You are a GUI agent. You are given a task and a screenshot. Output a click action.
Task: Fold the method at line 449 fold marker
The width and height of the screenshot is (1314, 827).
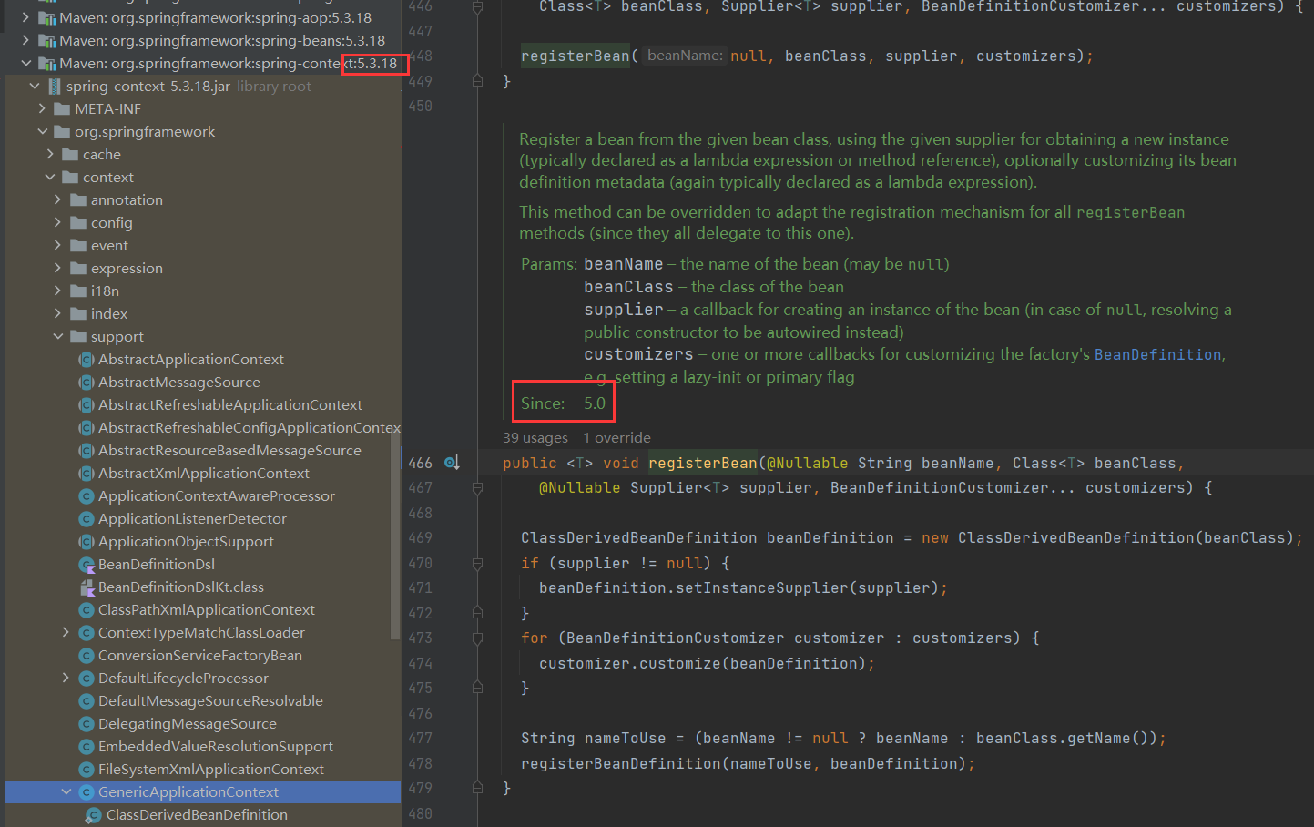pos(477,81)
